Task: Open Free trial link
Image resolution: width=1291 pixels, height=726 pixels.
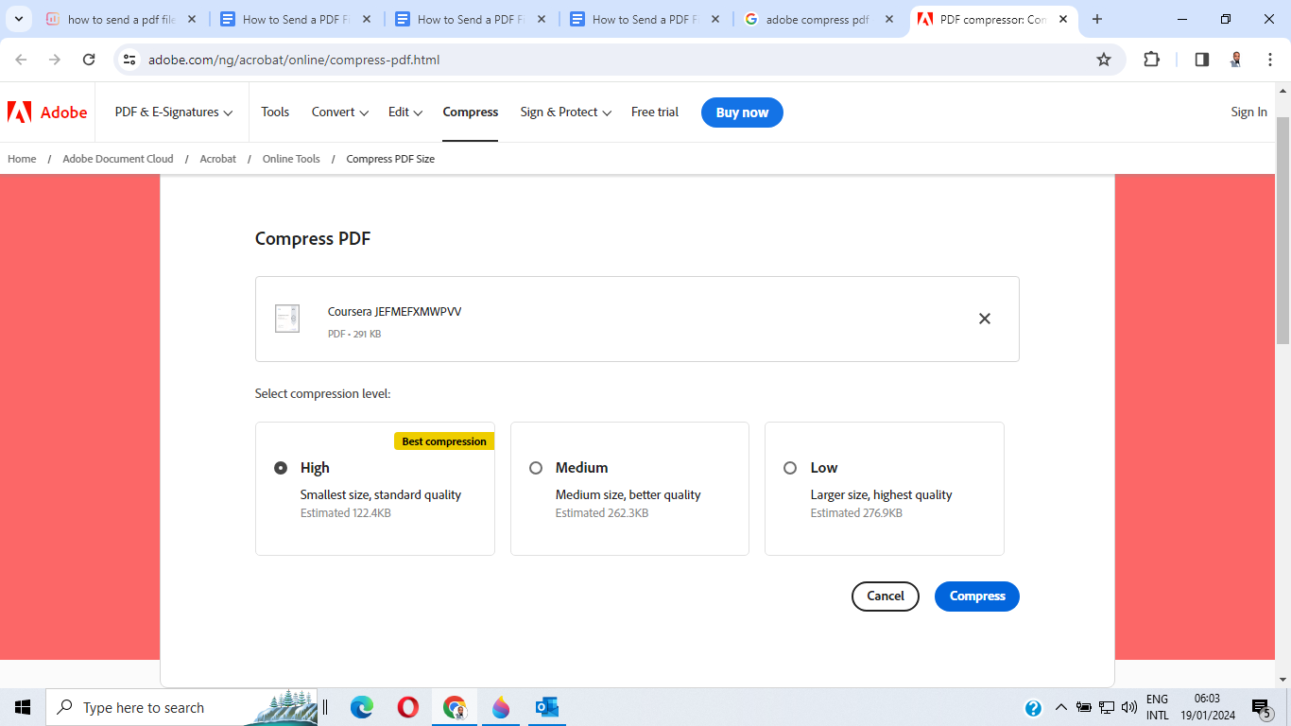Action: pos(655,112)
